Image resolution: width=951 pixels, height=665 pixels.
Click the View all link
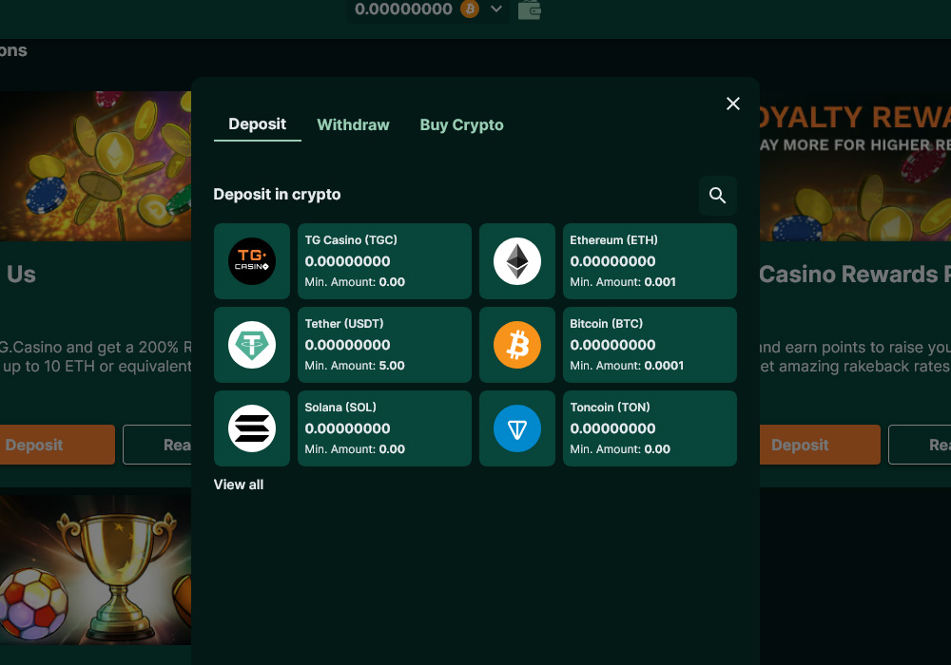coord(239,484)
